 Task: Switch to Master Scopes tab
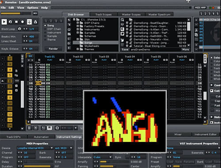point(131,15)
